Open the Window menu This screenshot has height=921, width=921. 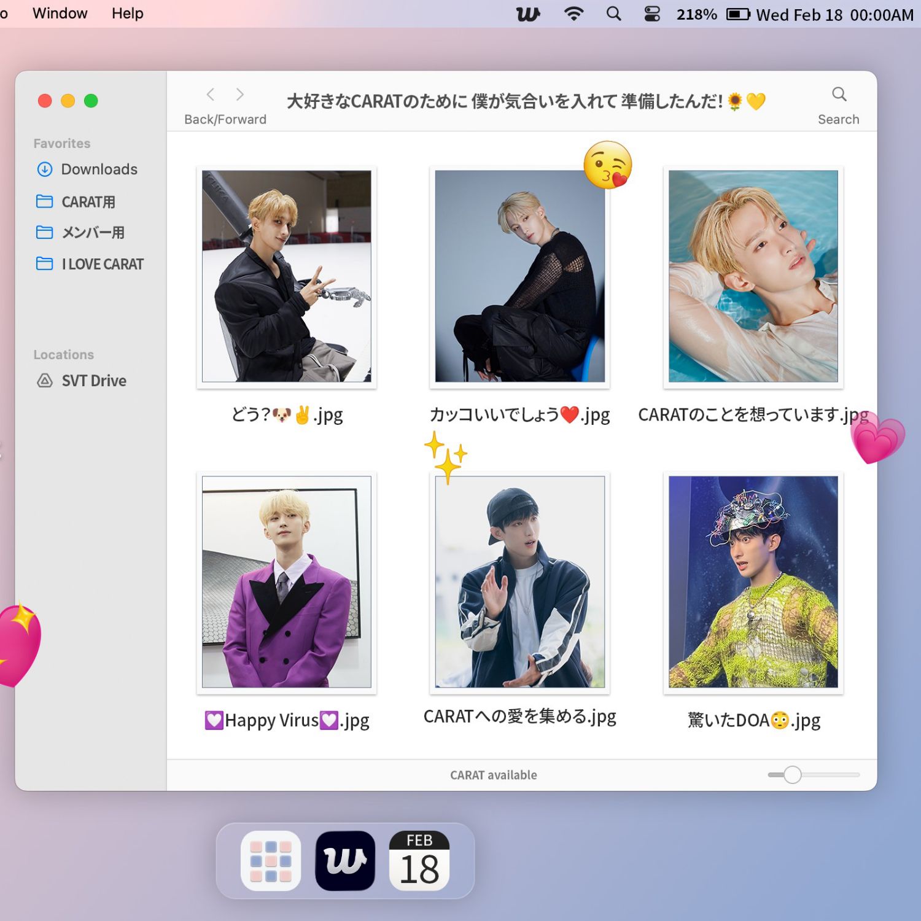point(60,14)
